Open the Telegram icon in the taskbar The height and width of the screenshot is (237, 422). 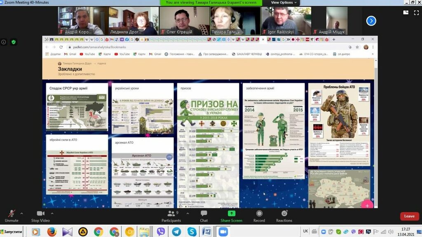click(x=176, y=232)
